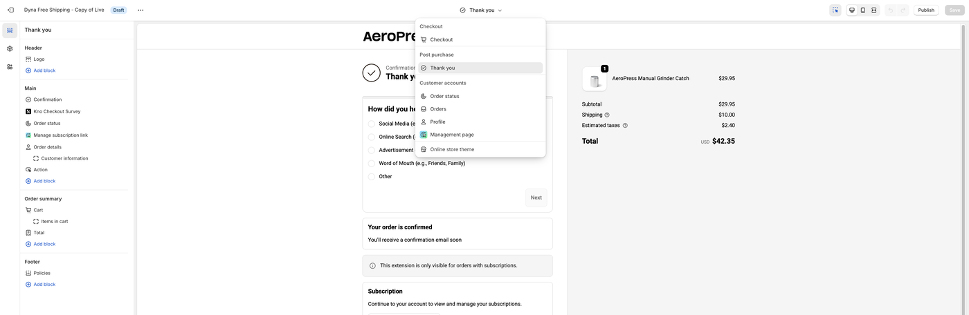
Task: Select the Other survey option
Action: click(x=372, y=177)
